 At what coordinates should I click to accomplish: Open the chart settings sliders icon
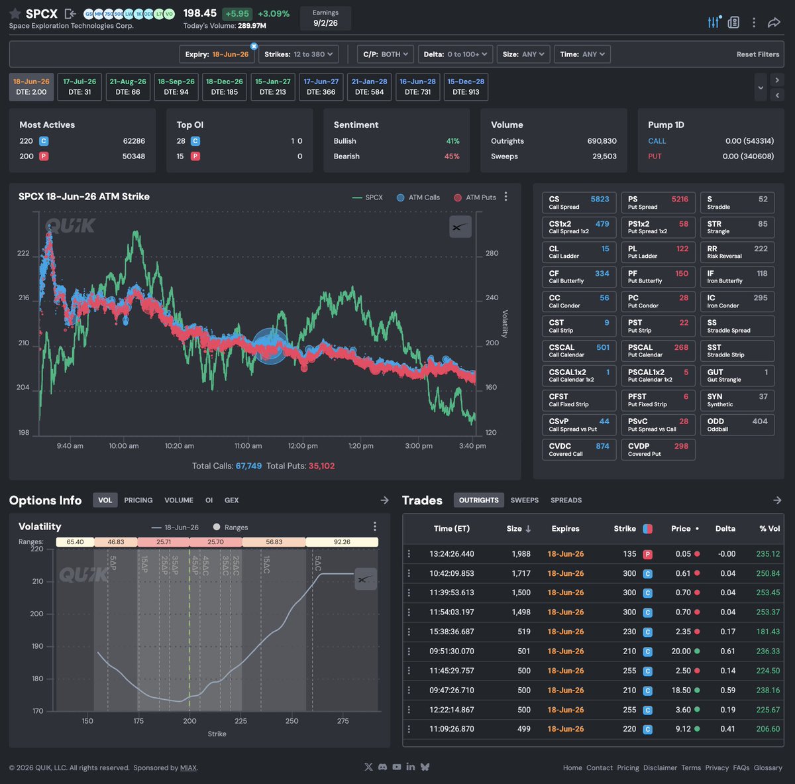tap(714, 22)
